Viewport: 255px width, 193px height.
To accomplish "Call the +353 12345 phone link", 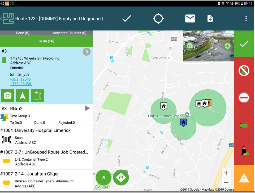I will click(20, 79).
